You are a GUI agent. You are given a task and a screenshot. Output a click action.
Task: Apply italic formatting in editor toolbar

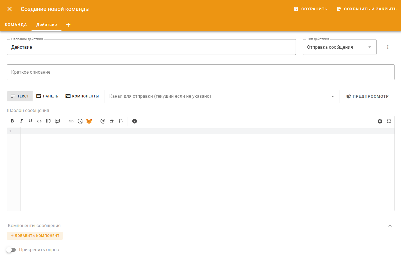point(21,121)
